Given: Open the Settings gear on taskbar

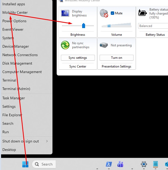Looking at the screenshot, I should pos(144,164).
